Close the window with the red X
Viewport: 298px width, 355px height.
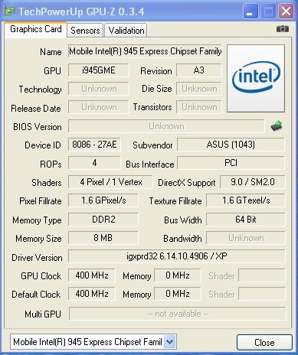pyautogui.click(x=286, y=11)
